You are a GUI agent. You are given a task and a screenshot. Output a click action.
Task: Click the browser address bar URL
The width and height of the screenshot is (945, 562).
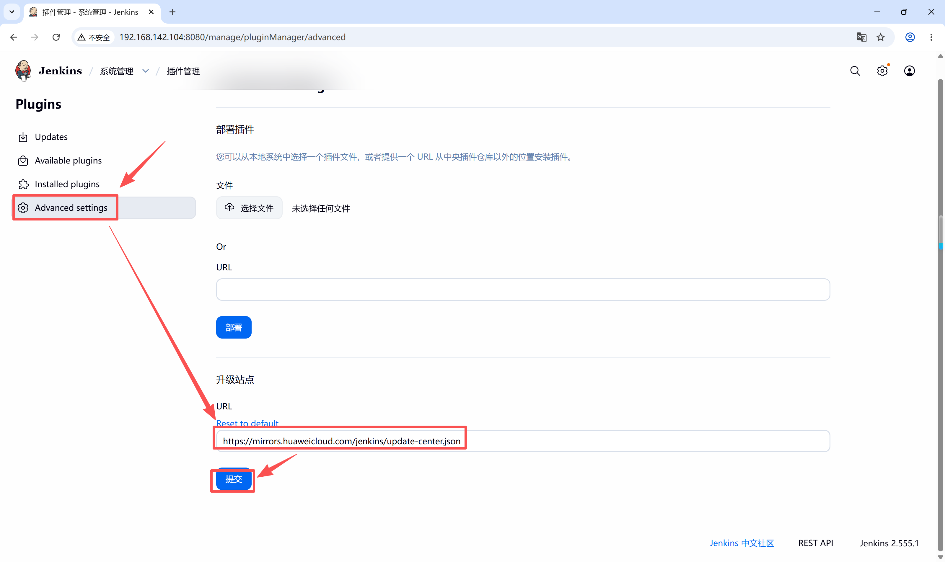pyautogui.click(x=232, y=37)
